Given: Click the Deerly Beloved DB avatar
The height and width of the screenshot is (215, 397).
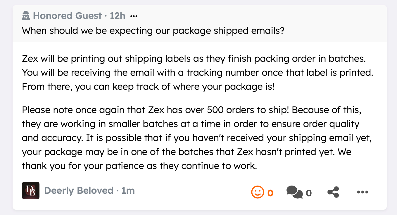Looking at the screenshot, I should [31, 191].
